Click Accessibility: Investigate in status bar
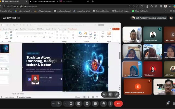Viewport: 175px width, 109px height. [24, 97]
